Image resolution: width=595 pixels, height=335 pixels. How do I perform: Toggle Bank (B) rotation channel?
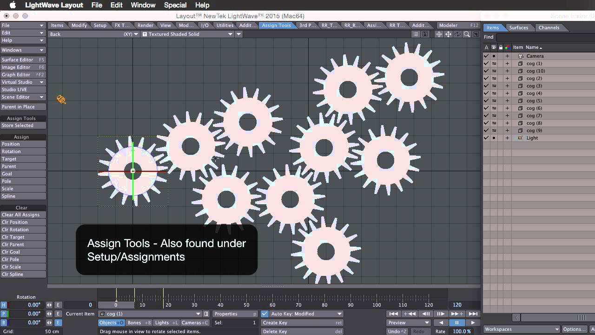pos(4,322)
